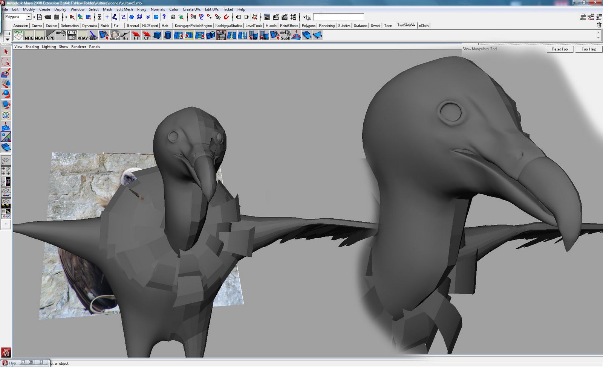Viewport: 603px width, 367px height.
Task: Expand the input field mode dropdown arrow
Action: [305, 17]
